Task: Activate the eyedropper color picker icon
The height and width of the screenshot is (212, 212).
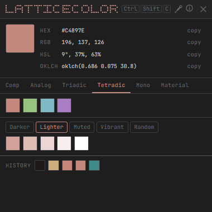Action: tap(179, 9)
